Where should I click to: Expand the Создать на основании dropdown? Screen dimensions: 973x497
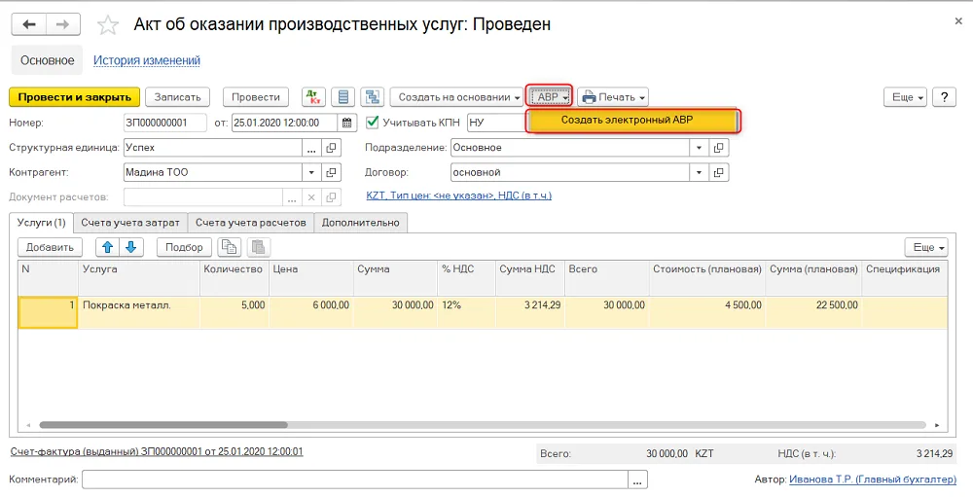(458, 97)
